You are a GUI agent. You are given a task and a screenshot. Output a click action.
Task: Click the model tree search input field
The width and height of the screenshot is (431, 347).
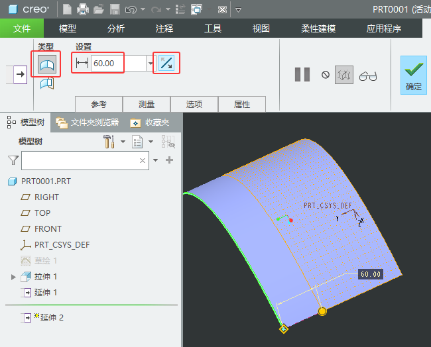click(86, 161)
